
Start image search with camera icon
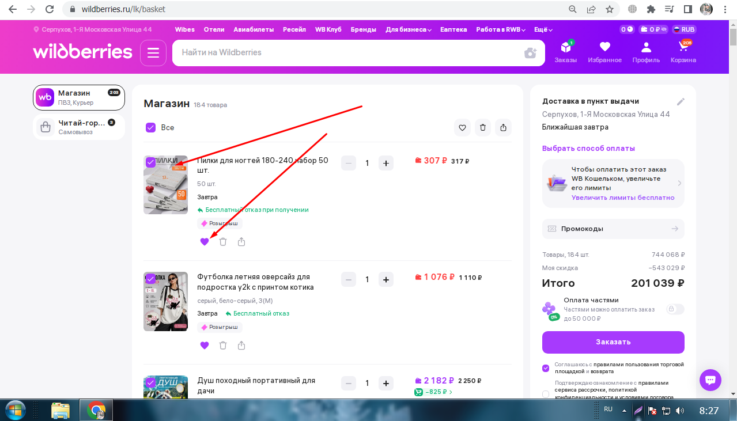530,53
